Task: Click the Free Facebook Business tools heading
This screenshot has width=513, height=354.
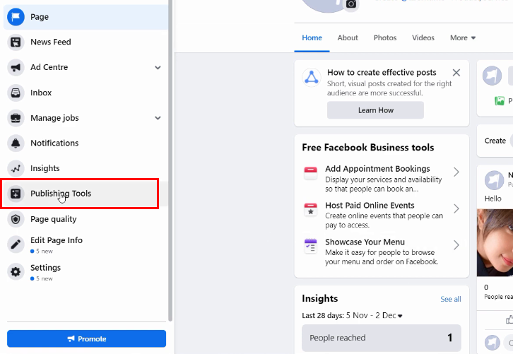Action: point(367,148)
